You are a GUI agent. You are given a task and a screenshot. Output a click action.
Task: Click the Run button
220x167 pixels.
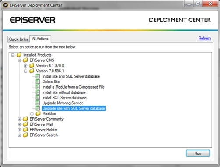(198, 153)
